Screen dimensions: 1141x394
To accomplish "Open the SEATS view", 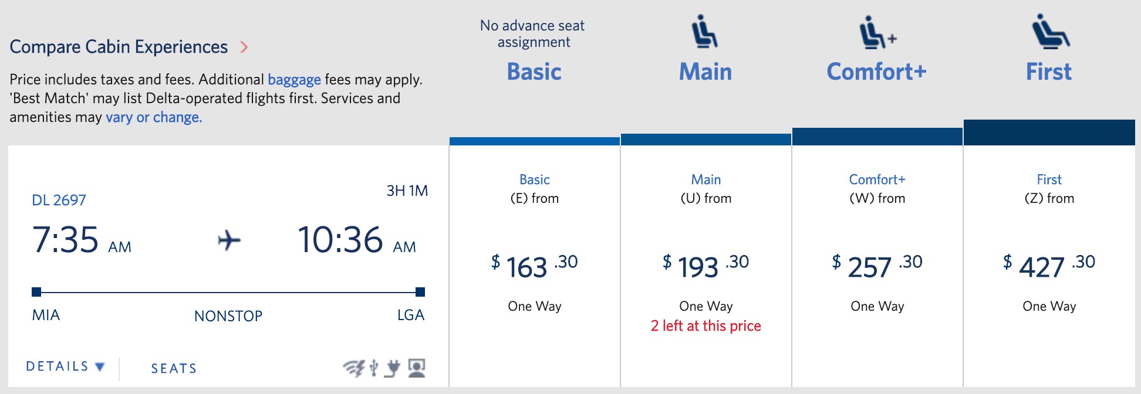I will pos(174,368).
